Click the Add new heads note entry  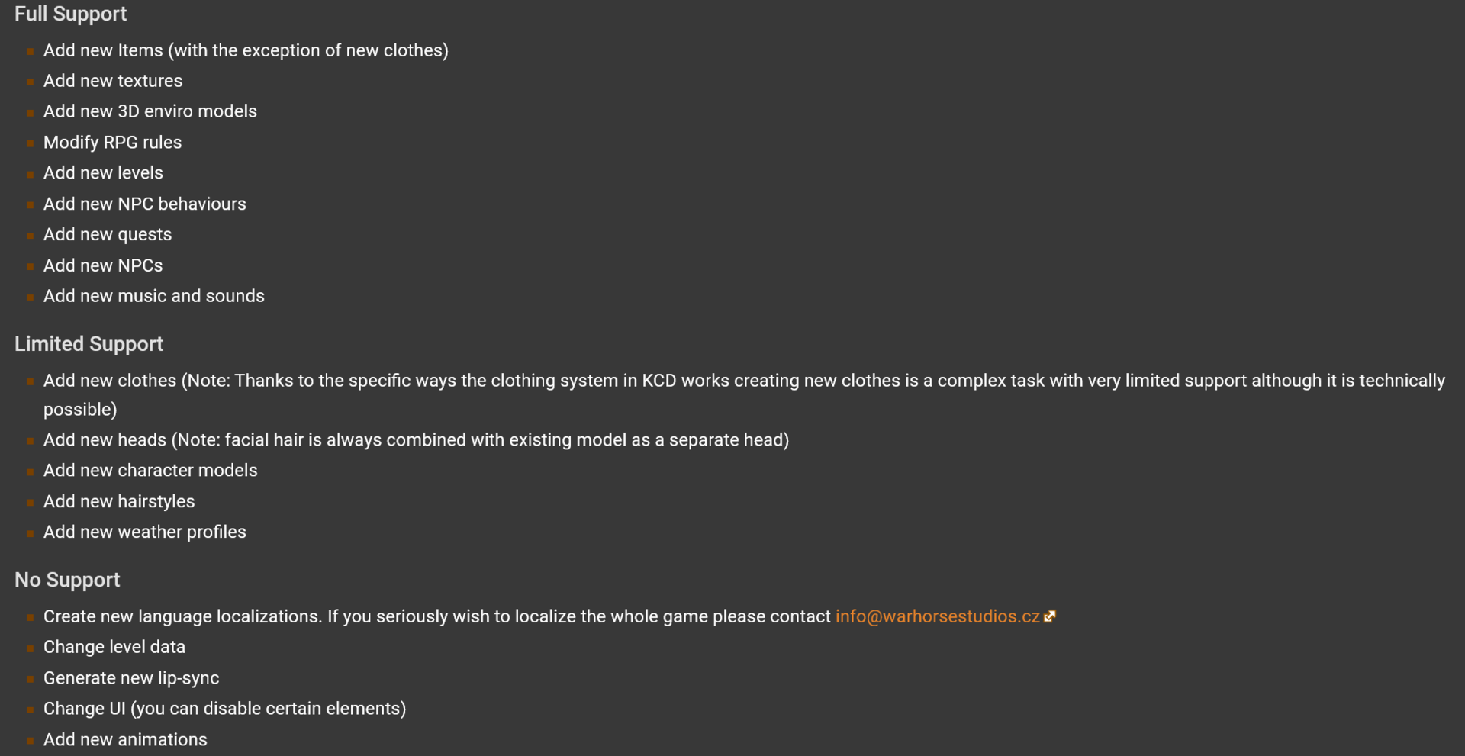point(416,440)
